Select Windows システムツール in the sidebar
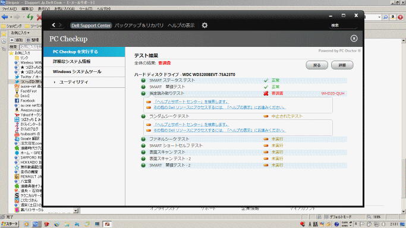This screenshot has height=228, width=406. click(x=84, y=72)
